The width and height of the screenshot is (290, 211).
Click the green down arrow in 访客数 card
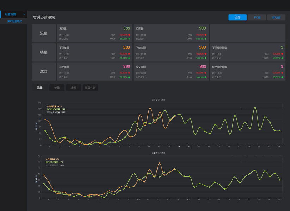[205, 39]
